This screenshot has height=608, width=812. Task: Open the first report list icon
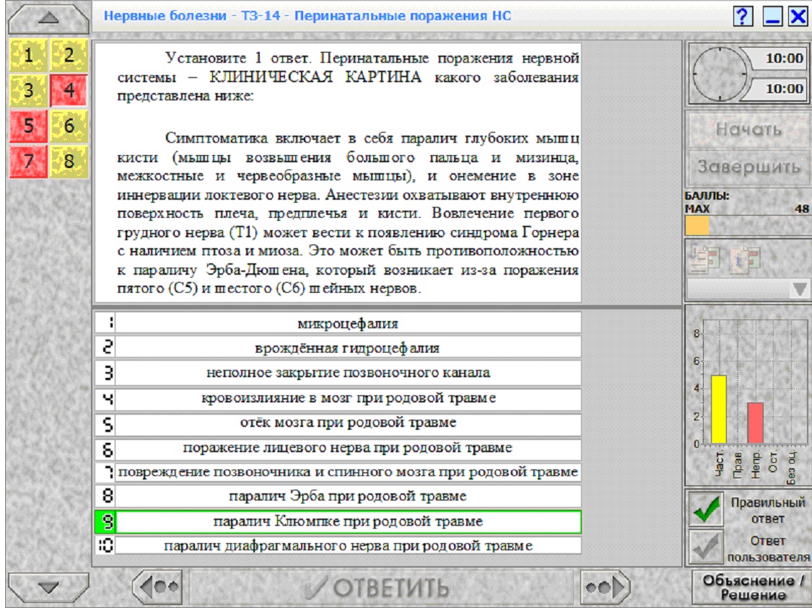tap(704, 257)
